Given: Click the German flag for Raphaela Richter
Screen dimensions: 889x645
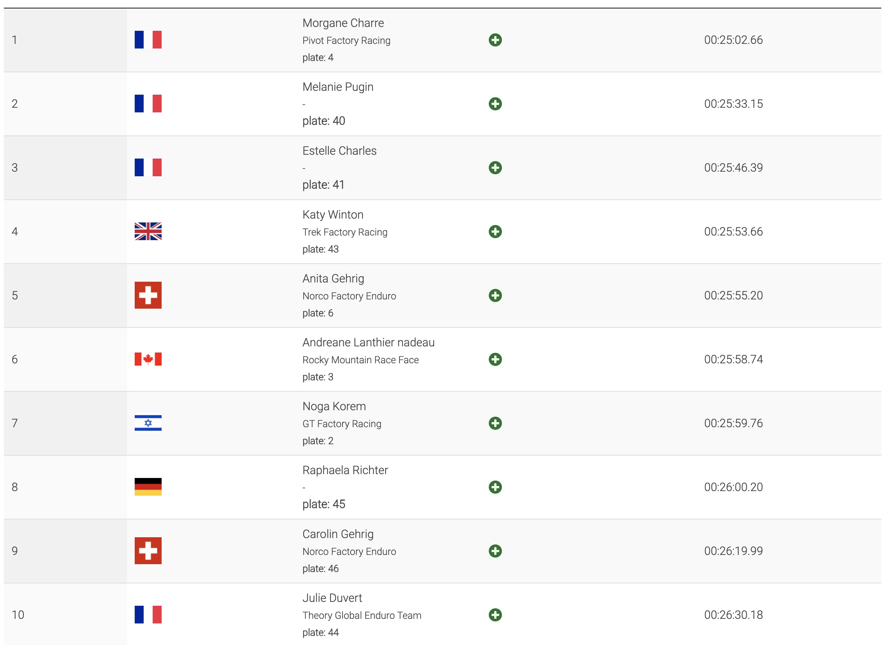Looking at the screenshot, I should point(148,487).
